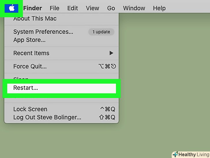The image size is (210, 158).
Task: Select About This Mac
Action: click(35, 19)
